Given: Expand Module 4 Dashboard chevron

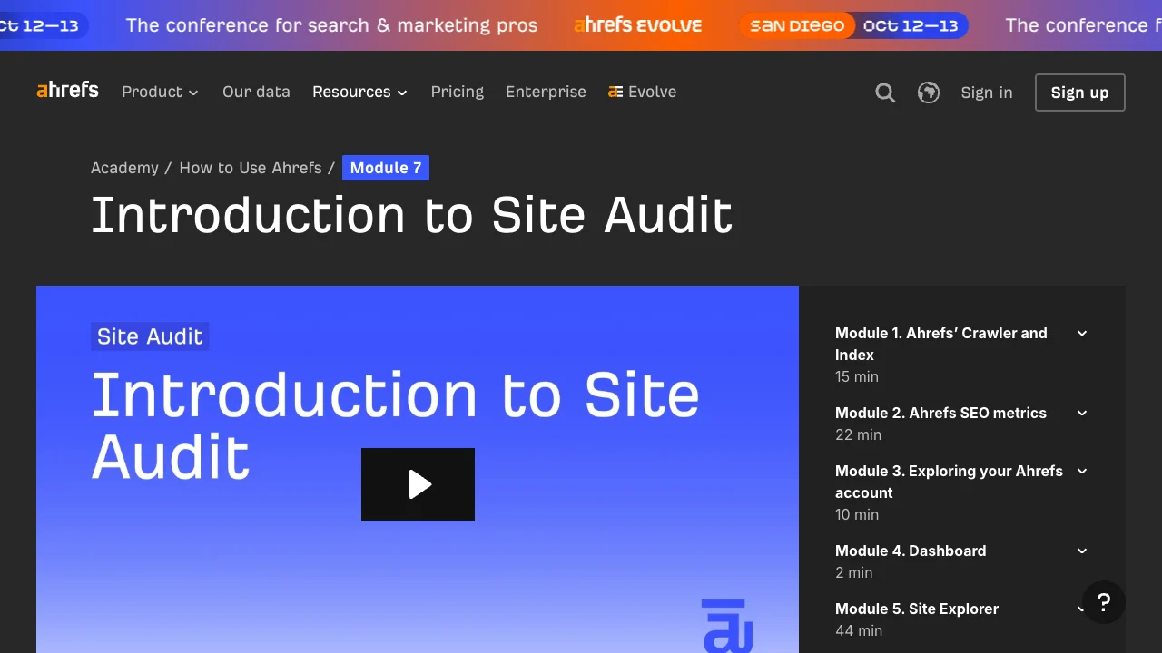Looking at the screenshot, I should click(x=1082, y=551).
